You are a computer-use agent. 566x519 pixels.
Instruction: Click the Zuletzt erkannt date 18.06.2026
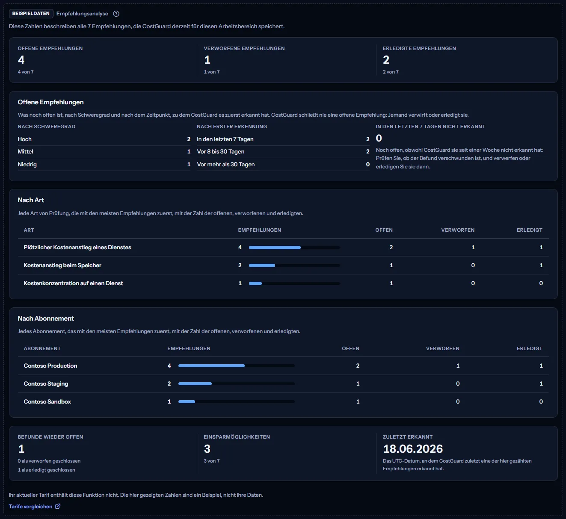click(x=413, y=449)
